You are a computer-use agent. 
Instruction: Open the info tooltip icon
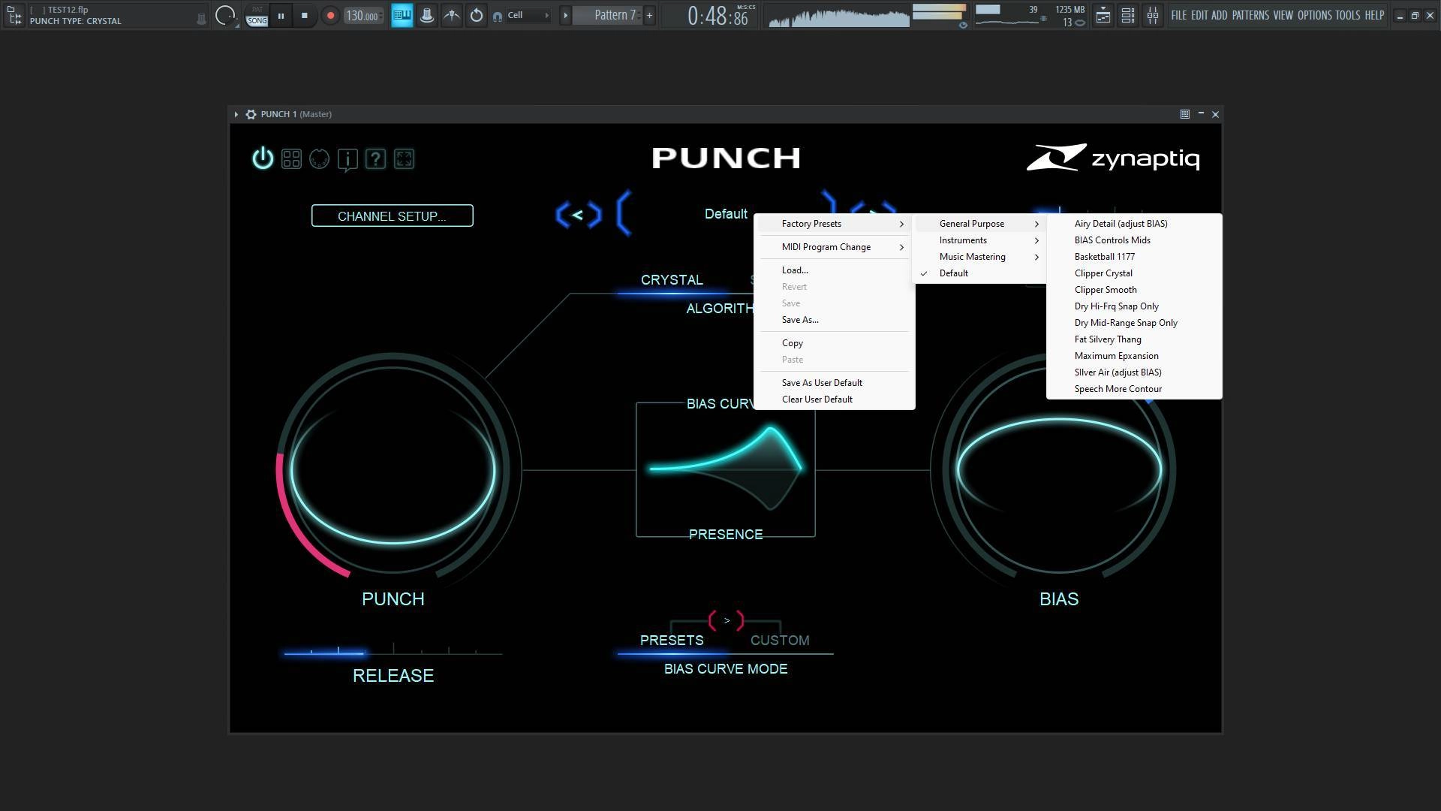(x=347, y=159)
